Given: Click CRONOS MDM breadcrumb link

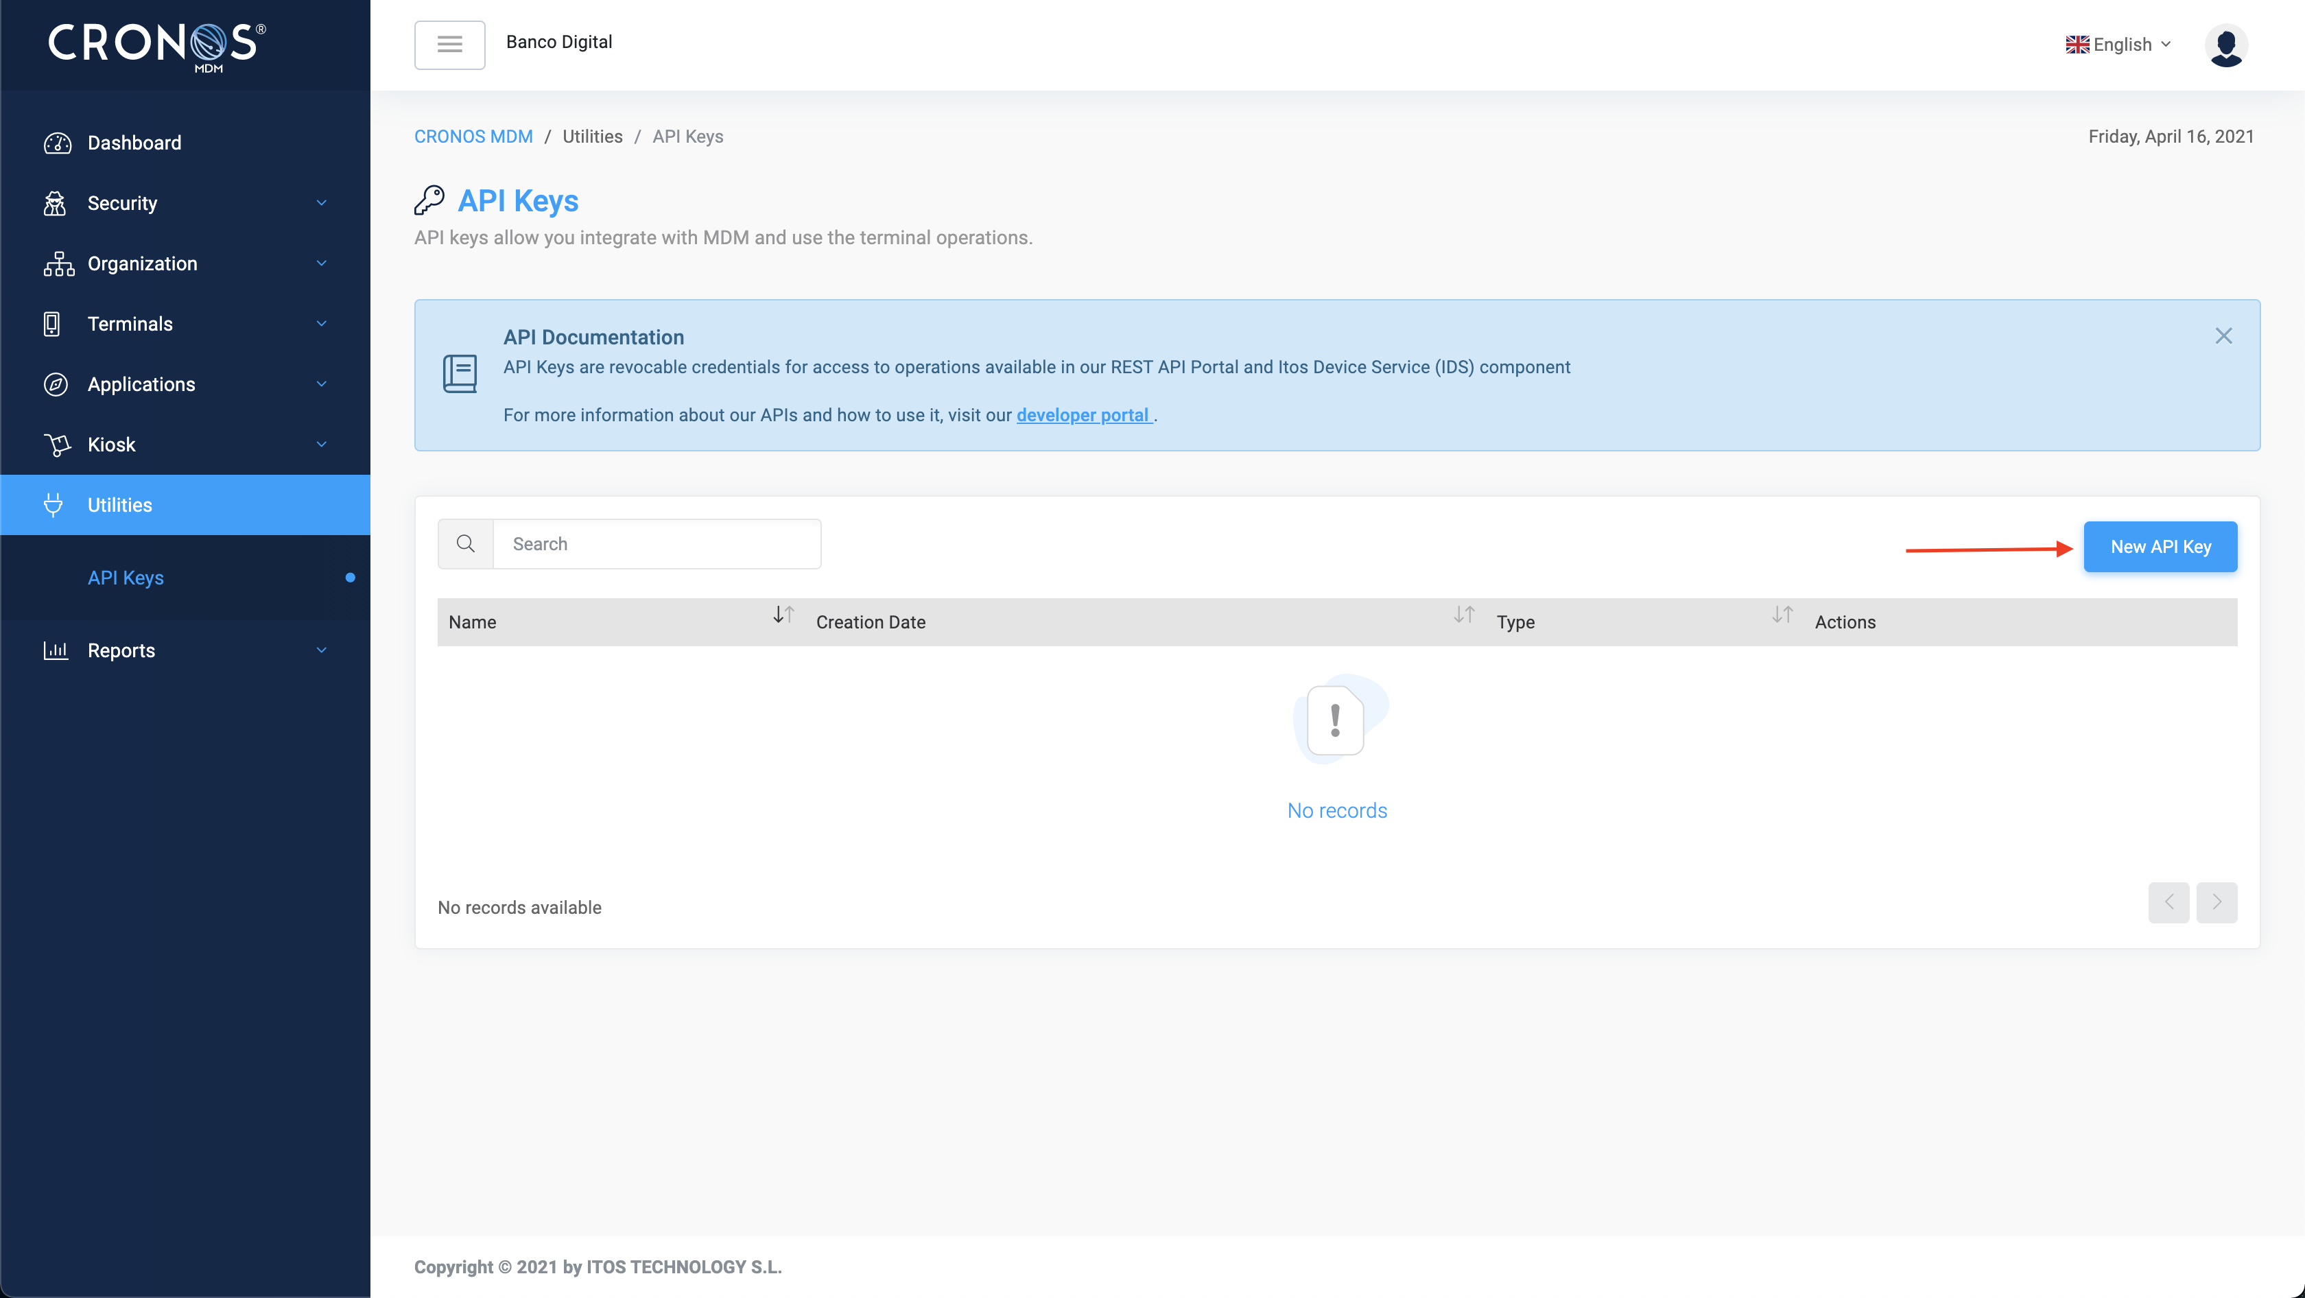Looking at the screenshot, I should click(x=473, y=137).
